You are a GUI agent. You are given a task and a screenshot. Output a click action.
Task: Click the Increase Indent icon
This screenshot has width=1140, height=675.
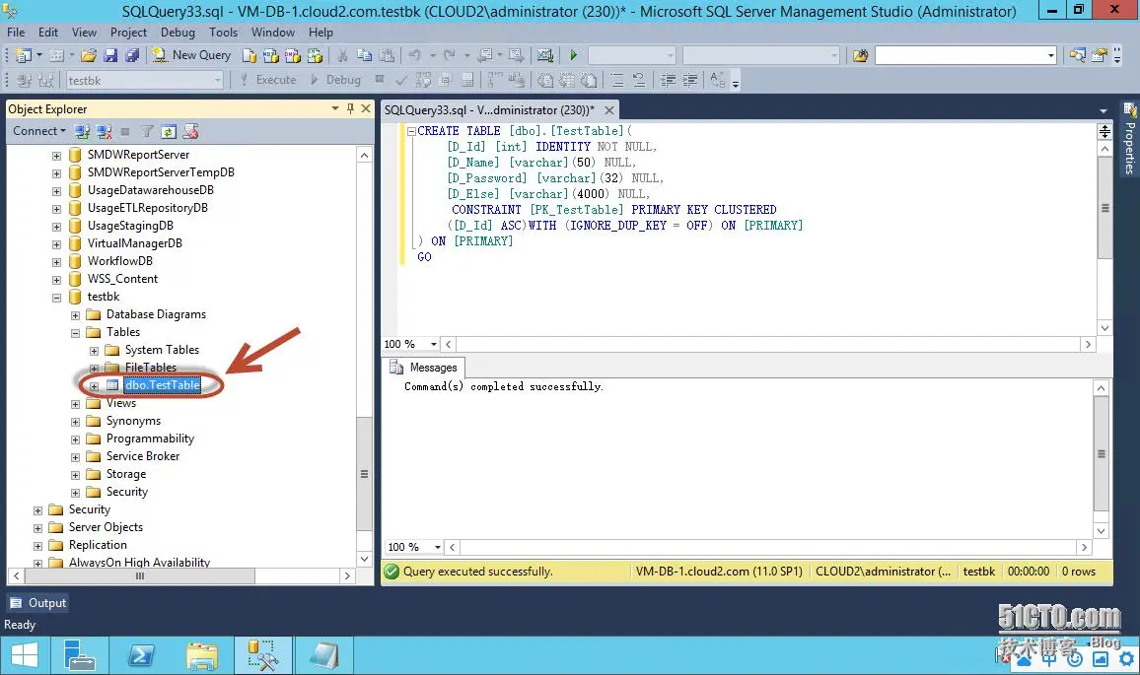pos(689,80)
